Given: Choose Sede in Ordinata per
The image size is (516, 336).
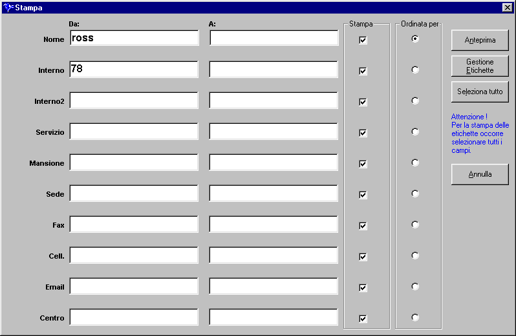Looking at the screenshot, I should pos(415,193).
